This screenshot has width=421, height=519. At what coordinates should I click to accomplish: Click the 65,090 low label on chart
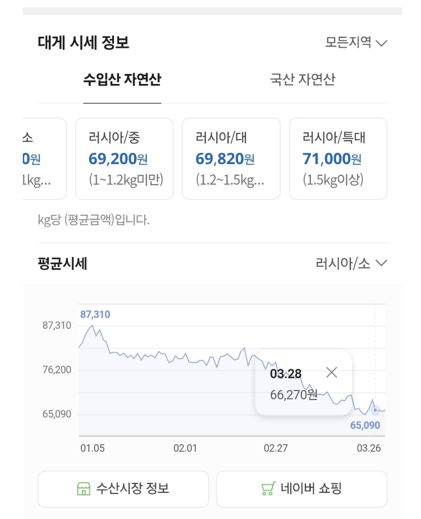tap(365, 426)
